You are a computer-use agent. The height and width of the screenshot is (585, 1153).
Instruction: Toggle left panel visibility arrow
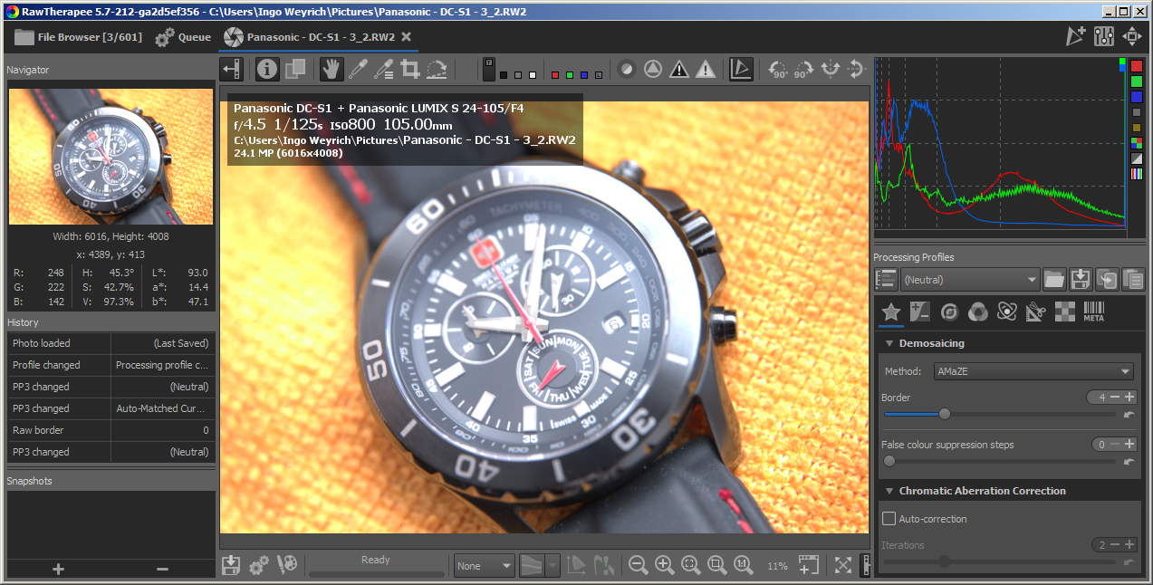tap(233, 69)
